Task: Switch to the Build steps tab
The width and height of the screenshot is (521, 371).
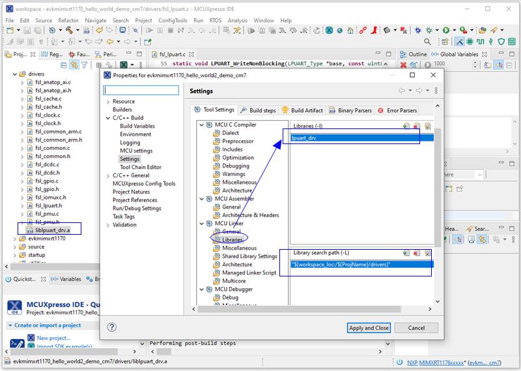Action: (258, 110)
